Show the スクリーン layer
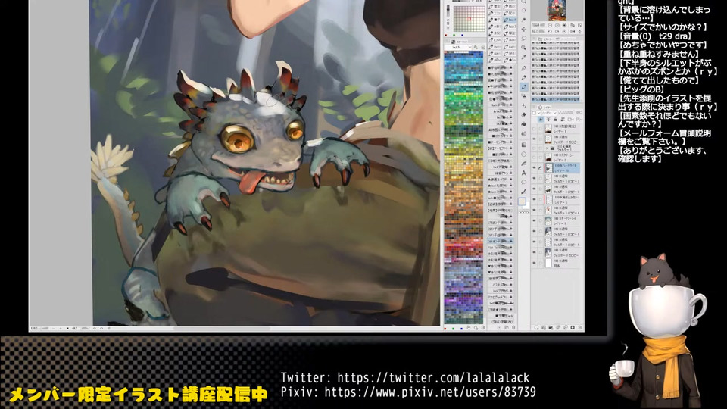The height and width of the screenshot is (409, 727). pyautogui.click(x=534, y=158)
